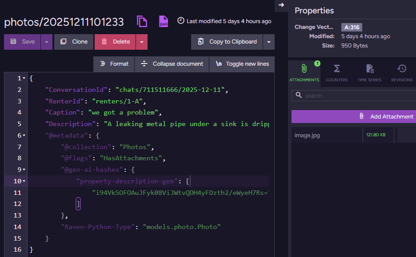Image resolution: width=416 pixels, height=257 pixels.
Task: Click the Format button
Action: (114, 64)
